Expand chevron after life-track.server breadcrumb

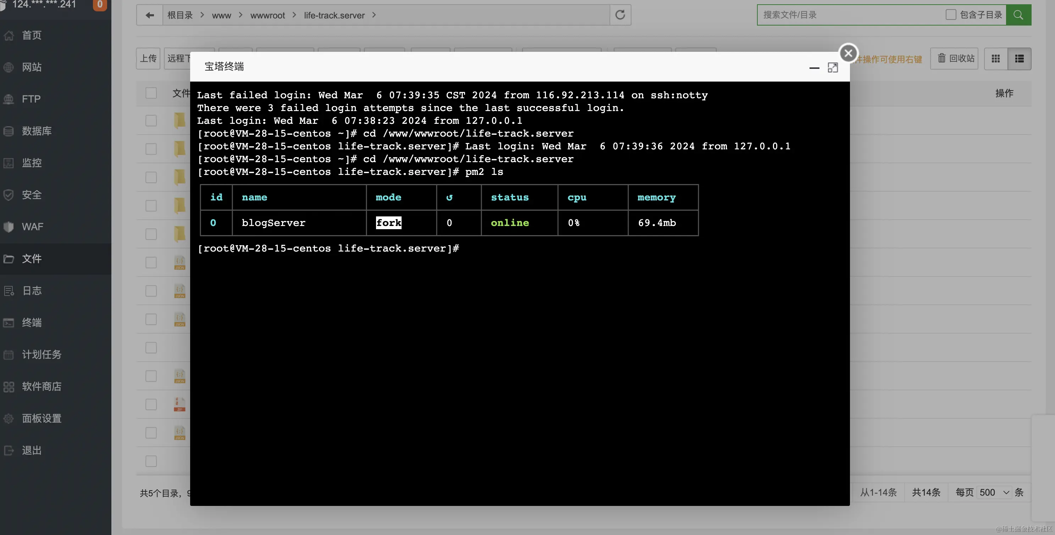[x=374, y=15]
